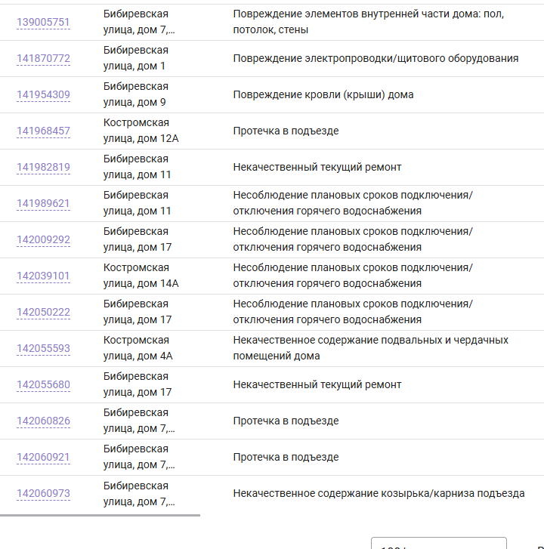Screen dimensions: 544x549
Task: Open request link 141954309
Action: pyautogui.click(x=43, y=94)
